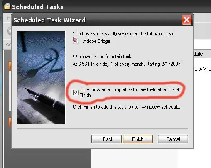211x168 pixels.
Task: Click 'You have successfully scheduled' message text
Action: point(124,34)
